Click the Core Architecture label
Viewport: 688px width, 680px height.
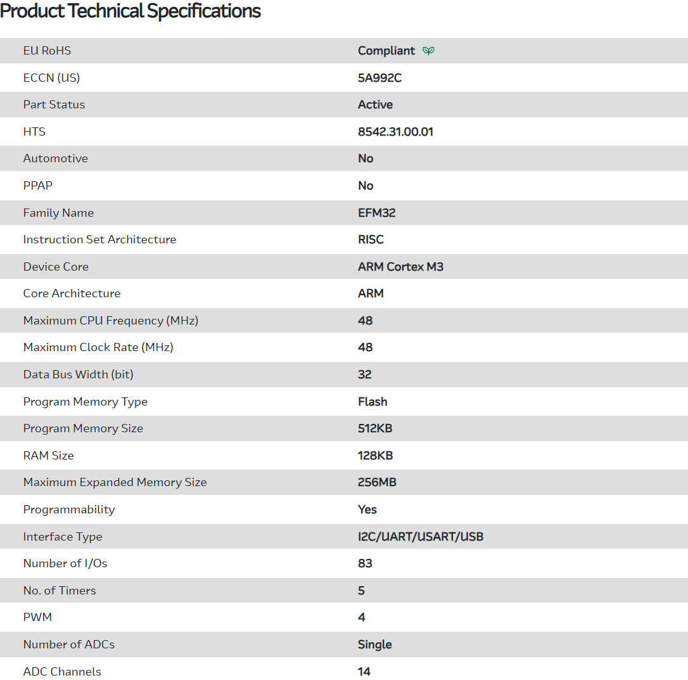[x=72, y=293]
